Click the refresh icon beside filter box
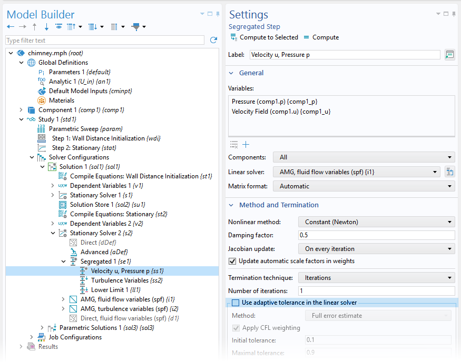This screenshot has width=461, height=362. point(213,40)
